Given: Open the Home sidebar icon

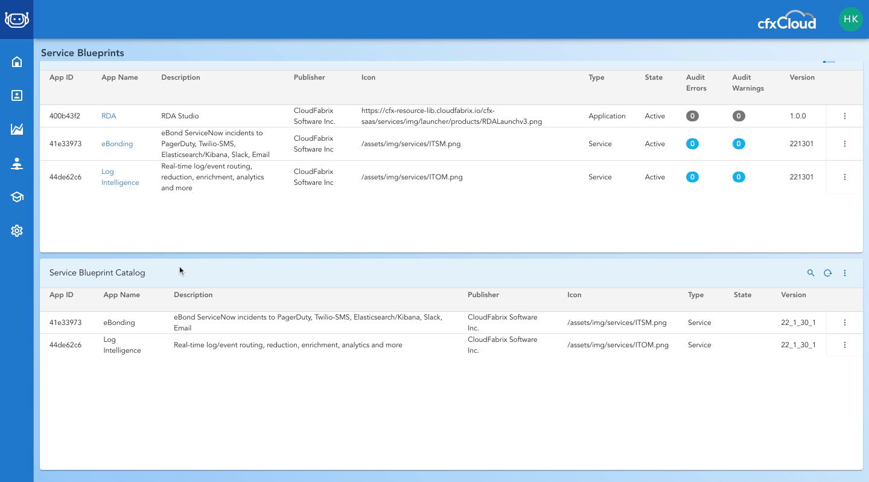Looking at the screenshot, I should [17, 62].
